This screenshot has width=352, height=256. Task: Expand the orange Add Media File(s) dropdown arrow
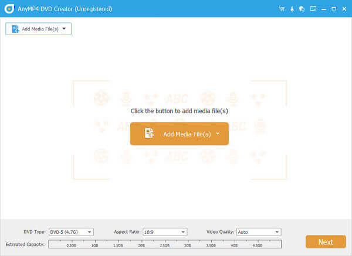coord(218,134)
